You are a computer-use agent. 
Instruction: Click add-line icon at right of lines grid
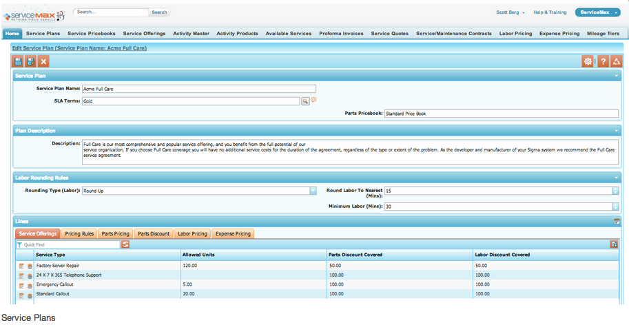[x=614, y=244]
